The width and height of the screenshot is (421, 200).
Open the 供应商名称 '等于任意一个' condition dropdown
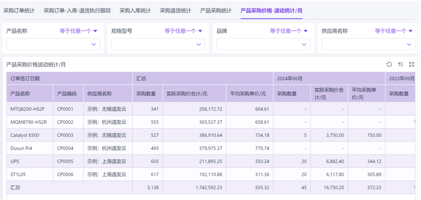click(x=394, y=31)
